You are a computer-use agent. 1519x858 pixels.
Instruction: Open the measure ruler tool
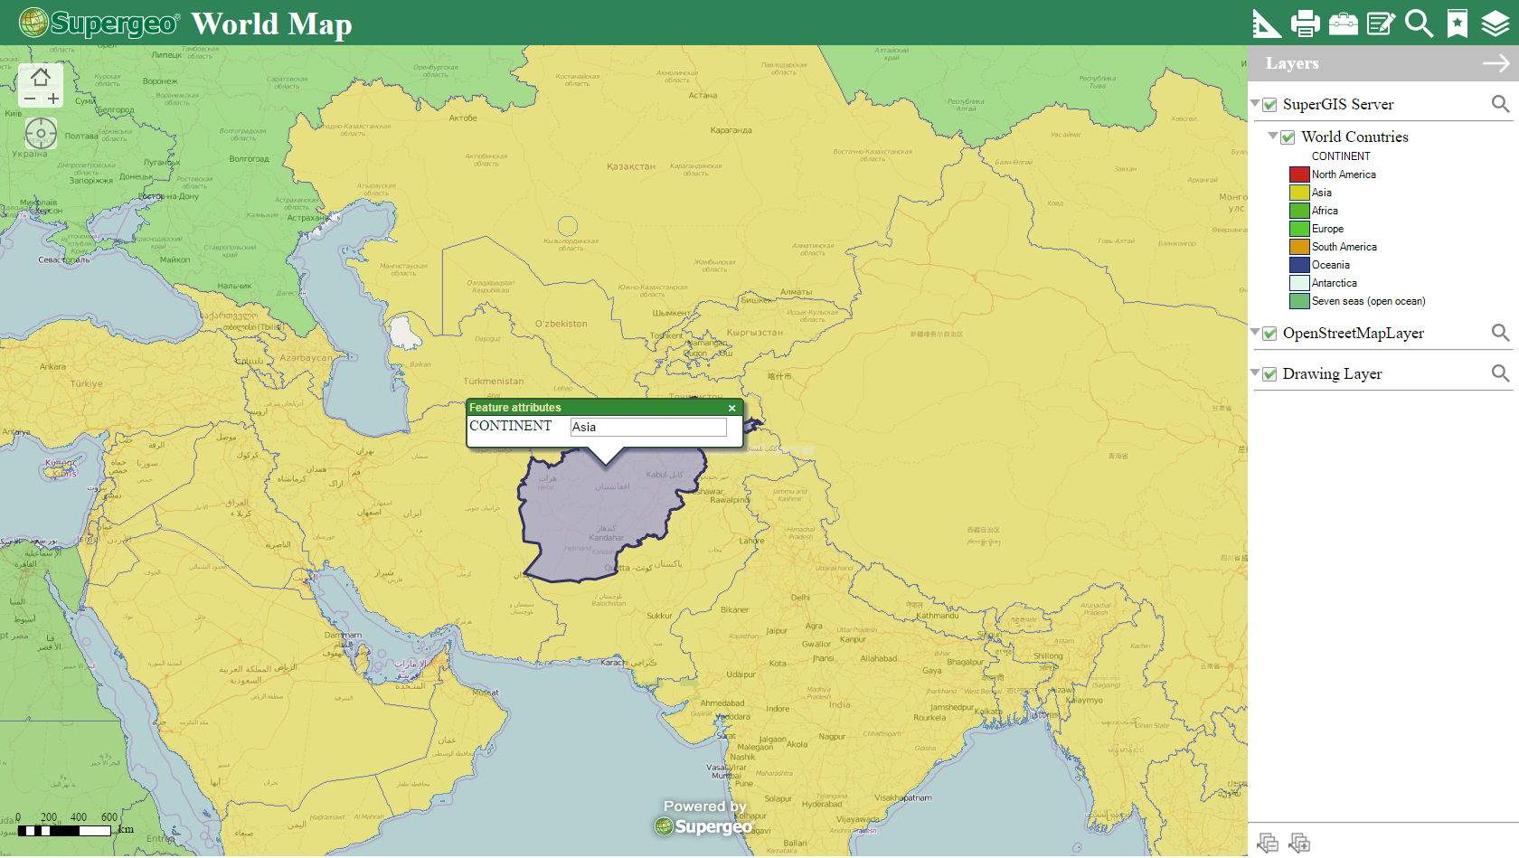click(x=1266, y=24)
